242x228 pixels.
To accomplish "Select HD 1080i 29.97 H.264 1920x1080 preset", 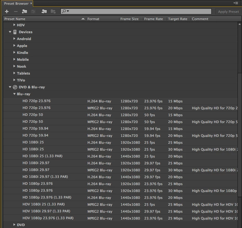I will click(x=120, y=163).
